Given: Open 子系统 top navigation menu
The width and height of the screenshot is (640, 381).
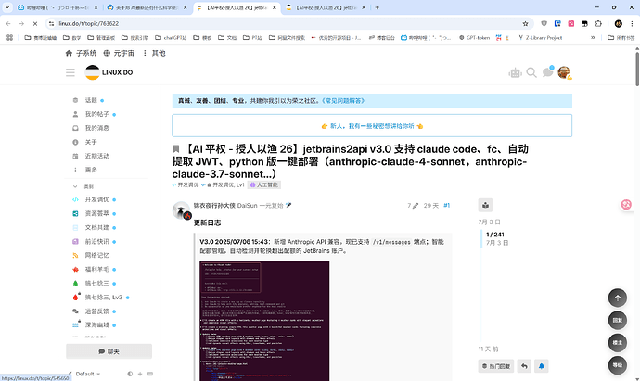Looking at the screenshot, I should [x=82, y=53].
